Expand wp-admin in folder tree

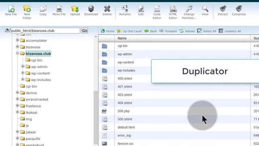[x=23, y=67]
